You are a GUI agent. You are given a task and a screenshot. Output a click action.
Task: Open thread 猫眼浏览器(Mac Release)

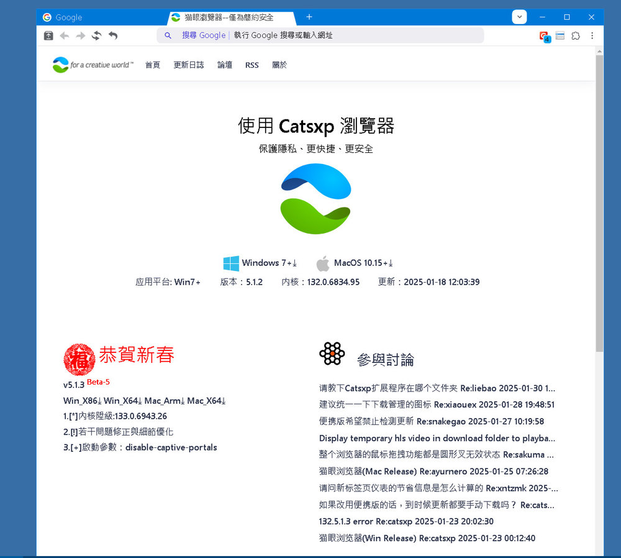[433, 471]
